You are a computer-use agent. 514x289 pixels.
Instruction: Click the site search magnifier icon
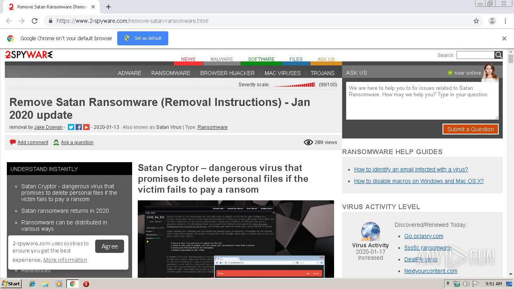[x=498, y=55]
